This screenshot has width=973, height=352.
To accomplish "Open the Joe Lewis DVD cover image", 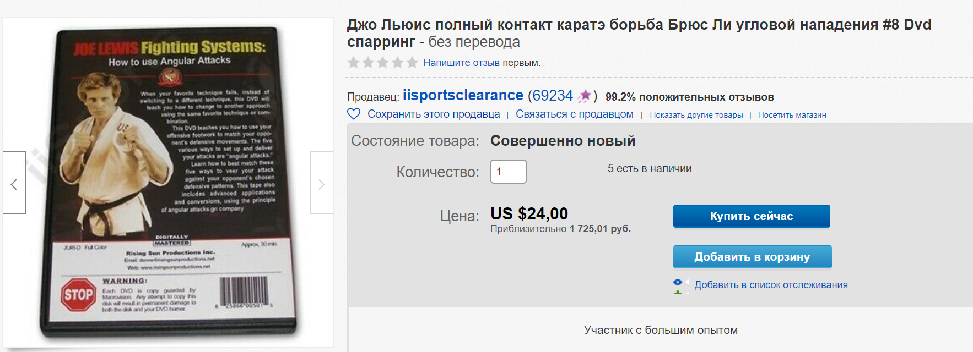I will [x=168, y=182].
